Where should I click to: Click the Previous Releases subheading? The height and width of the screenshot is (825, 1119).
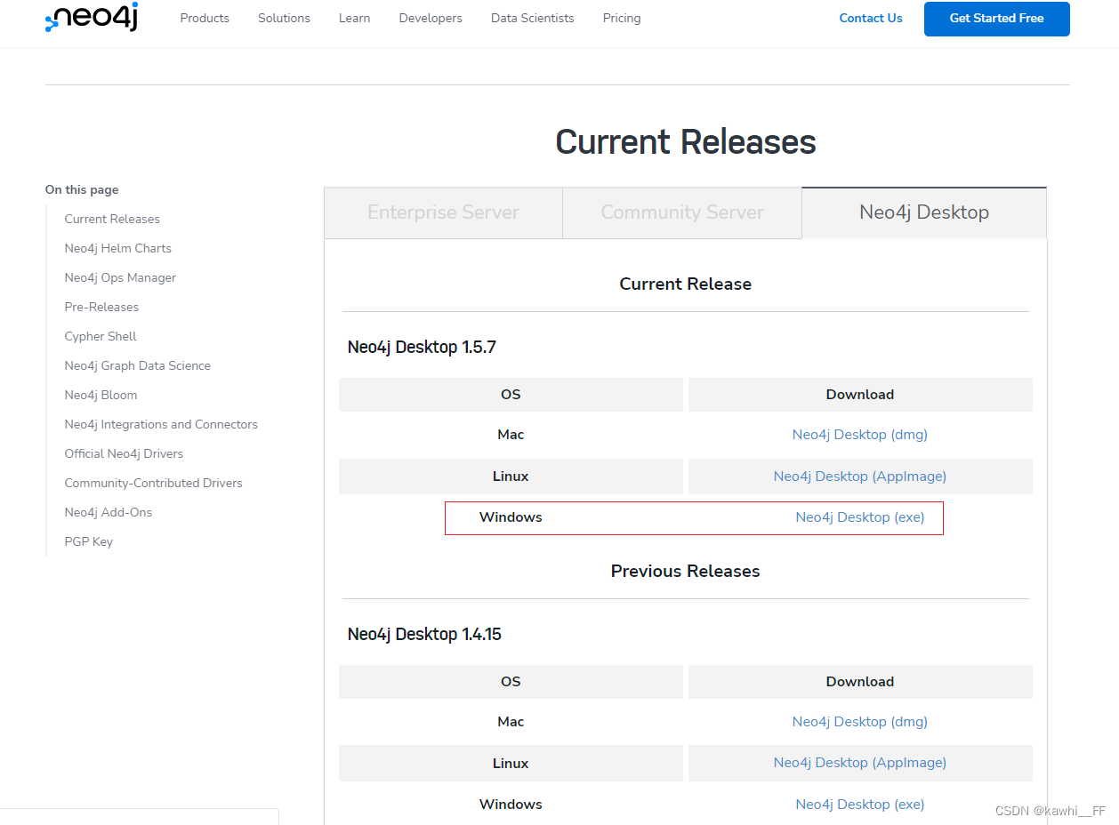coord(686,572)
